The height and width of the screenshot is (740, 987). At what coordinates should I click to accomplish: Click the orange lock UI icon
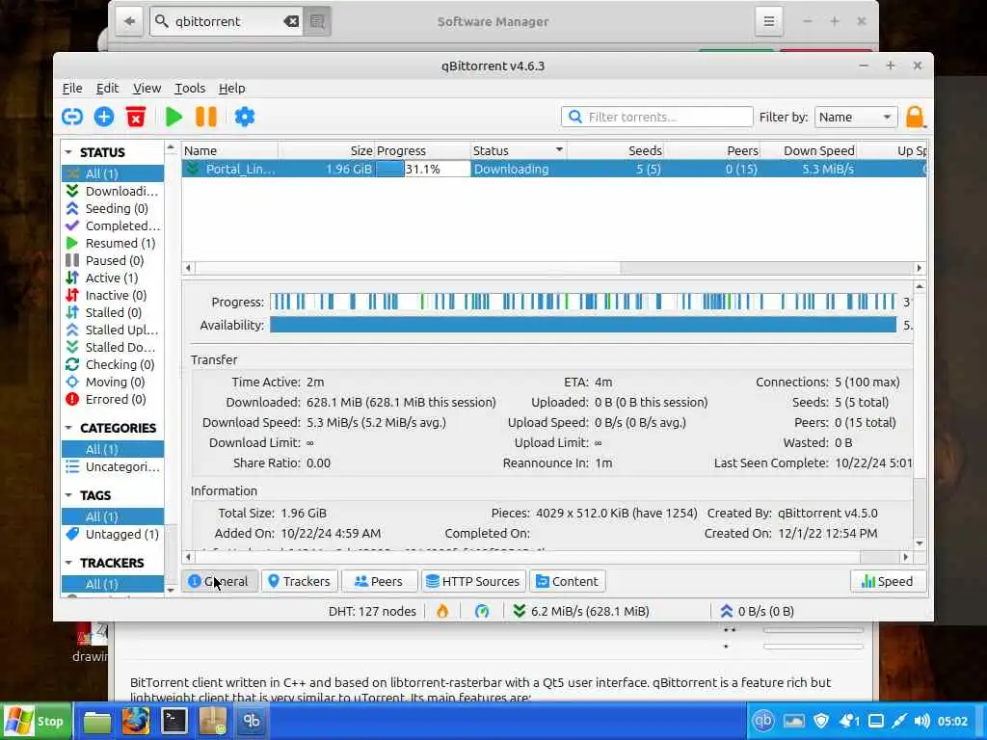pos(915,117)
